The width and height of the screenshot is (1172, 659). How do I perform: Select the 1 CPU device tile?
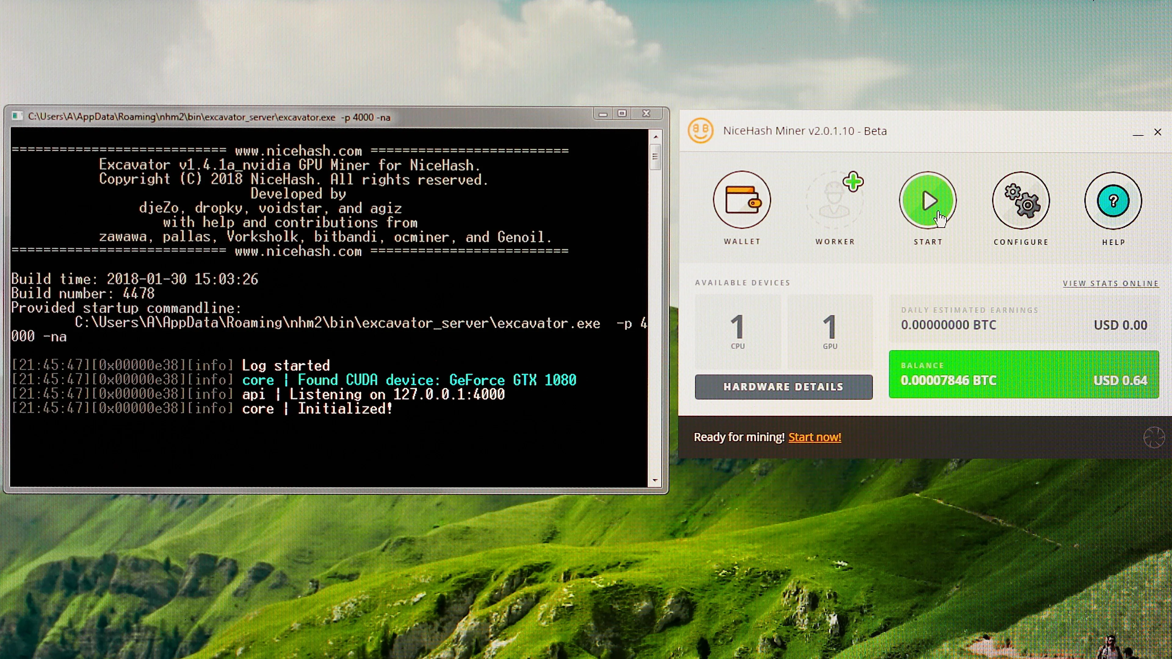[x=737, y=332]
